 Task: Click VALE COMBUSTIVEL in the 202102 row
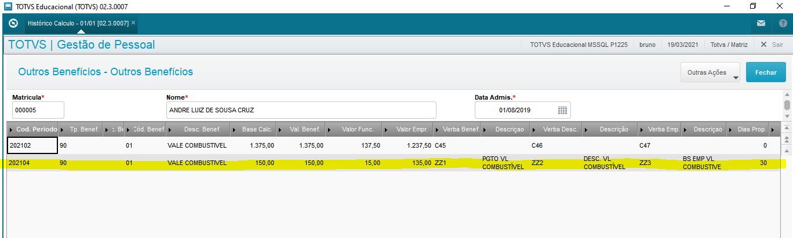pyautogui.click(x=198, y=145)
